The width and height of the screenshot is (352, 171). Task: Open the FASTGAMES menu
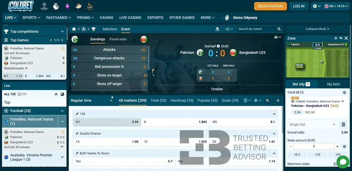coord(58,17)
